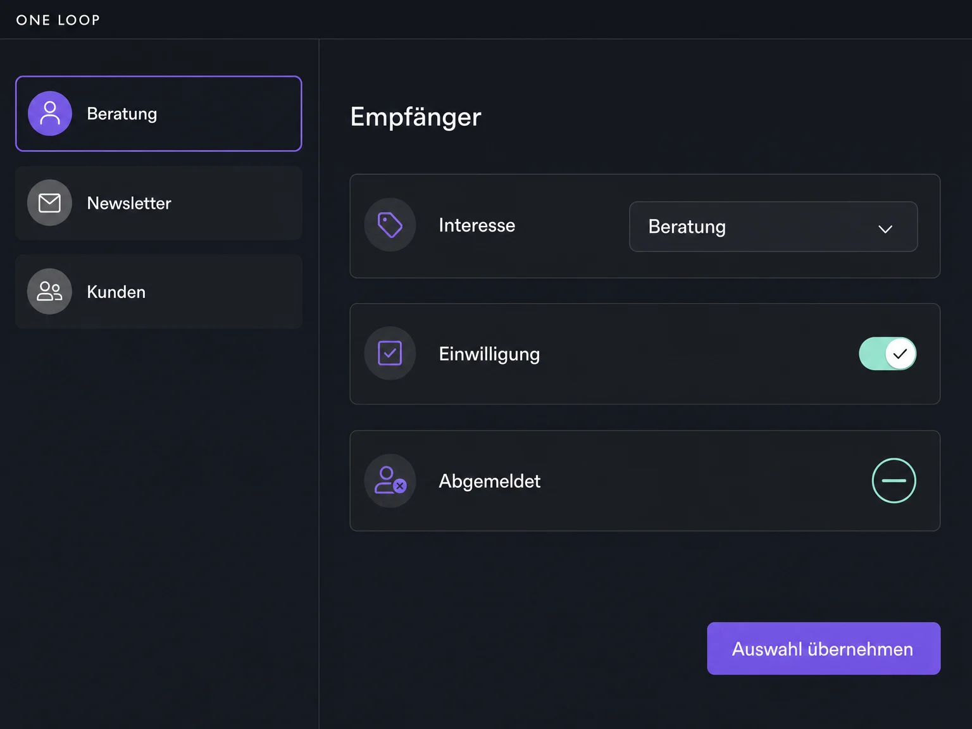Click the Abgemeldet label text

[490, 482]
